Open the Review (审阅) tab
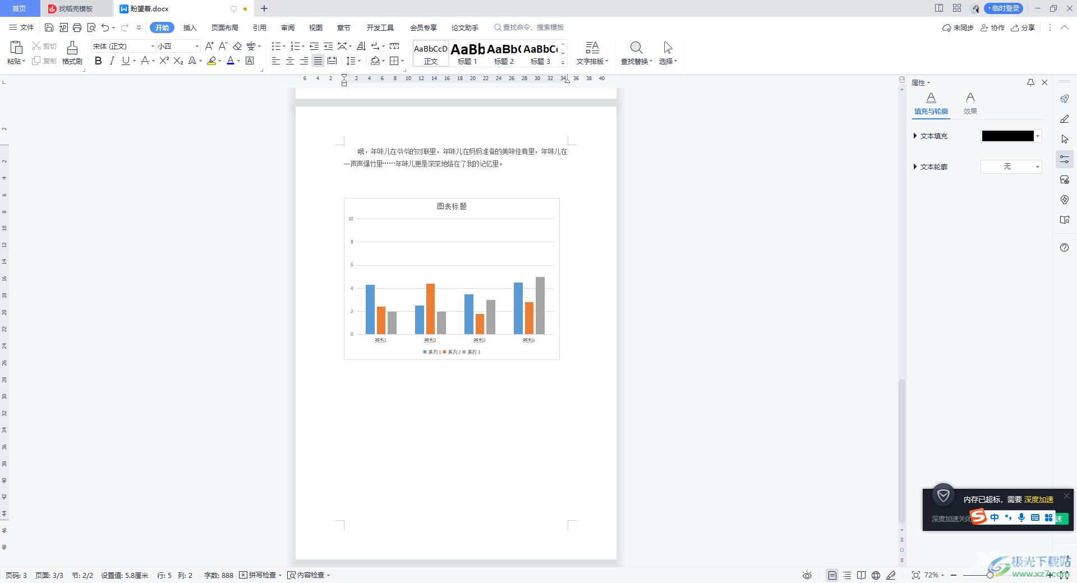Screen dimensions: 1077x583 coord(288,27)
